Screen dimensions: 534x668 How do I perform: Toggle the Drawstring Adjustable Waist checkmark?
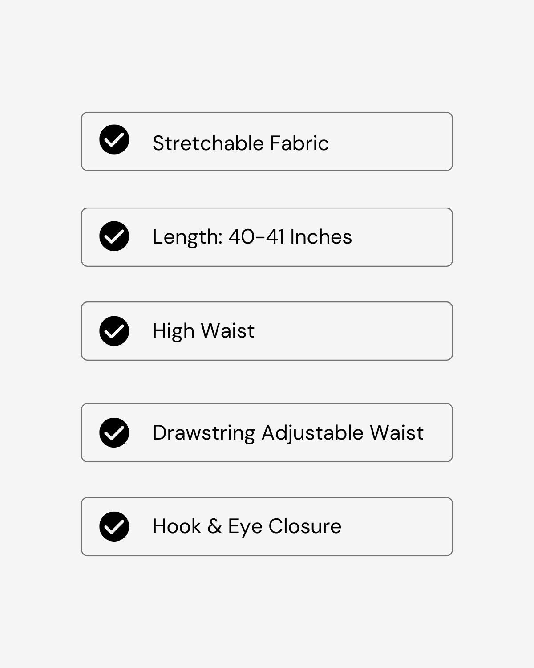(114, 432)
